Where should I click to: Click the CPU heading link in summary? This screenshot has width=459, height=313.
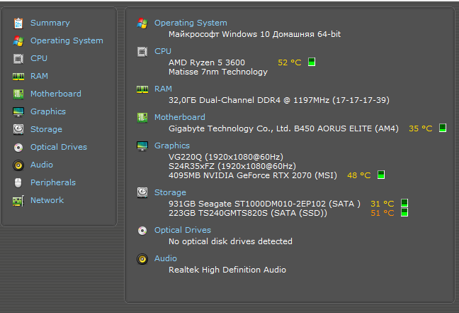(163, 51)
